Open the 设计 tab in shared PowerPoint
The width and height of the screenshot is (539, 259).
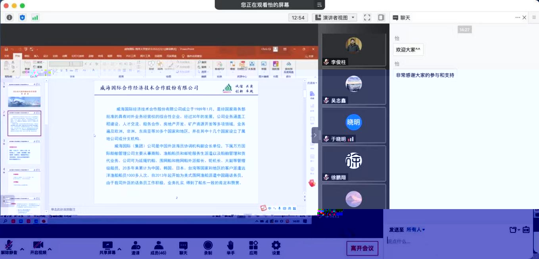coord(46,56)
